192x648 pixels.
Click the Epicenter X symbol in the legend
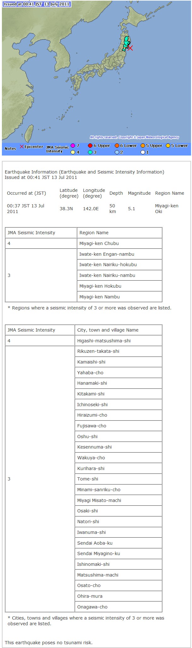(22, 147)
